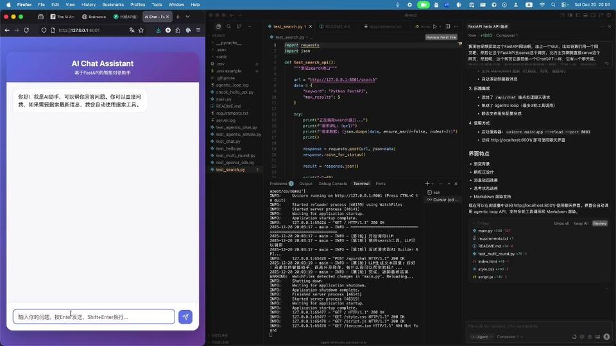
Task: Open the Firefox hamburger menu
Action: point(198,30)
